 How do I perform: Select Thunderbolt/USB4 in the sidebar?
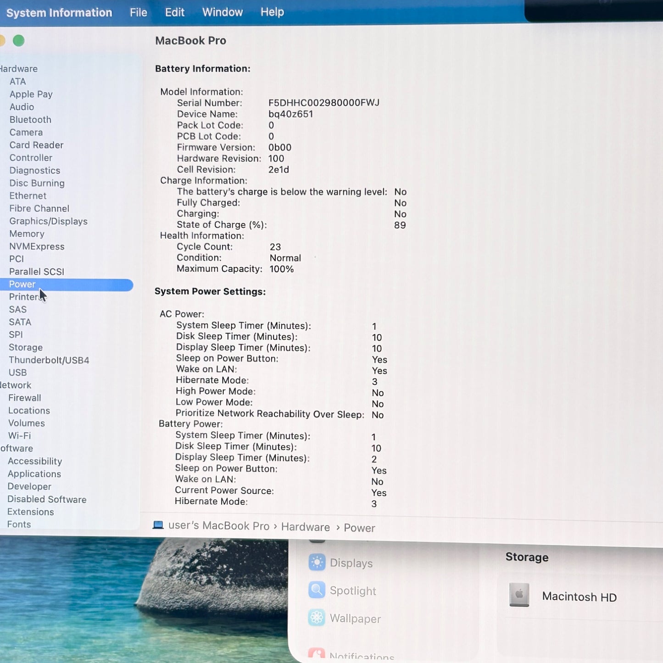click(49, 360)
